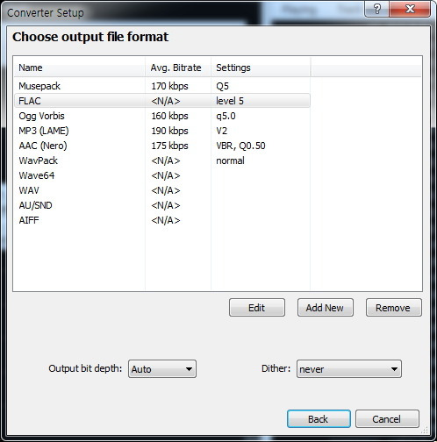Click the level 5 settings cell

click(x=230, y=101)
